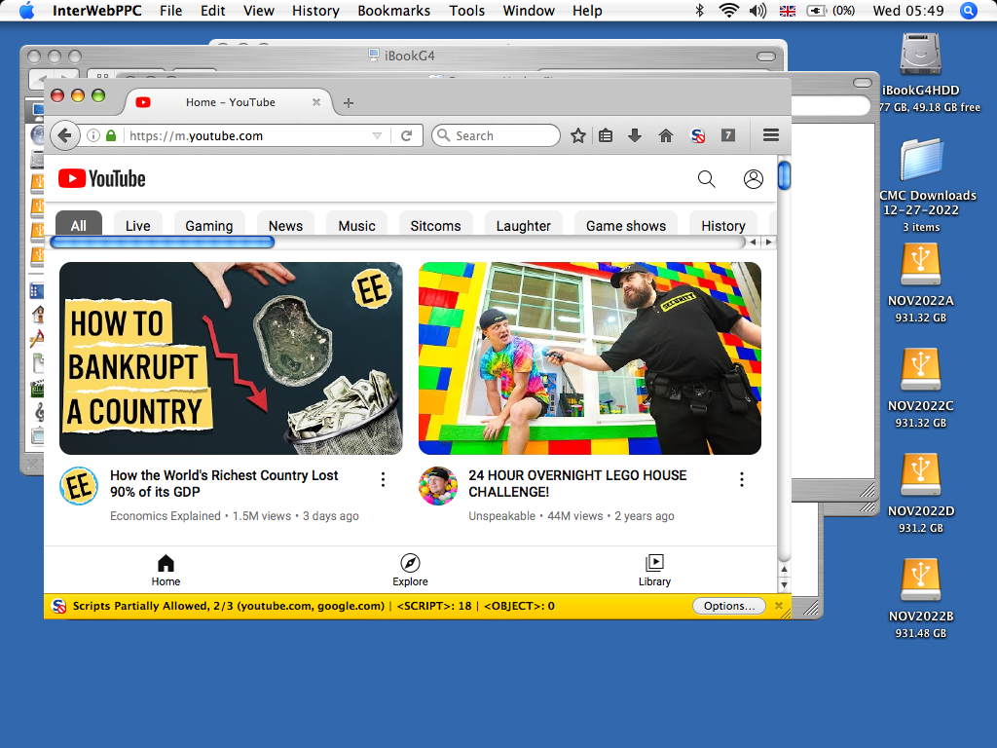Viewport: 997px width, 748px height.
Task: Open the new tab plus button
Action: click(349, 102)
